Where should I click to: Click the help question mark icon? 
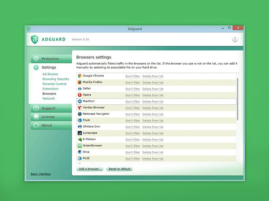point(235,39)
